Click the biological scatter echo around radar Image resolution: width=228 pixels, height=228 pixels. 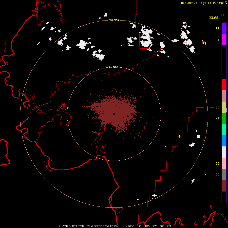tap(114, 112)
